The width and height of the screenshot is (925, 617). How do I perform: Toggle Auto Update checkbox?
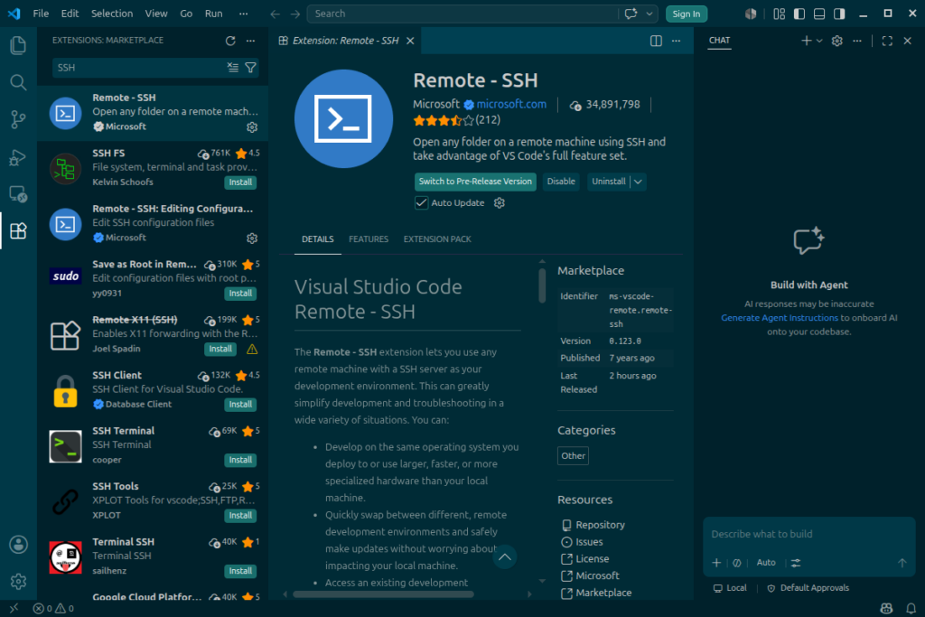pos(421,203)
